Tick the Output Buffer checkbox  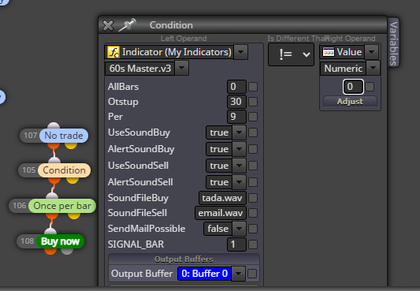point(252,274)
